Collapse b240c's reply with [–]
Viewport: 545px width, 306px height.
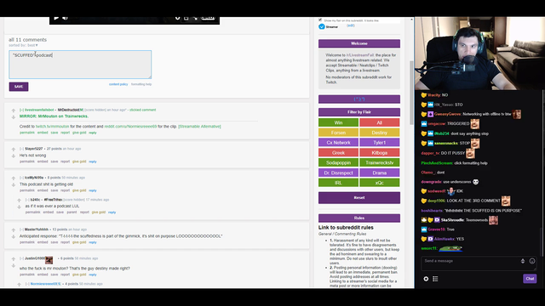[27, 200]
